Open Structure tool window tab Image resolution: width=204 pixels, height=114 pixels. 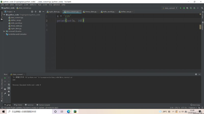pos(2,84)
